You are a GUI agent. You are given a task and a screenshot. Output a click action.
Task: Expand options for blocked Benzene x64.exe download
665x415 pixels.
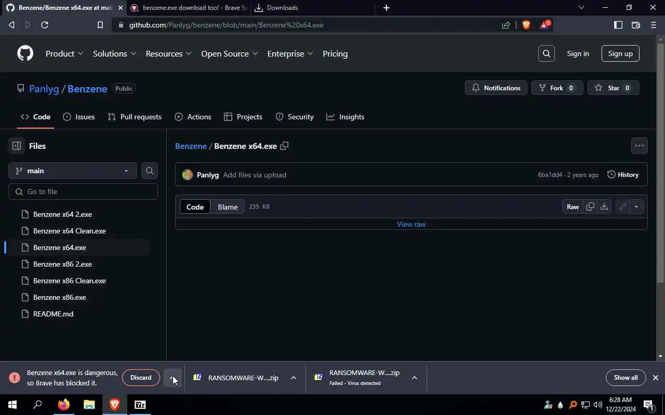pos(173,378)
